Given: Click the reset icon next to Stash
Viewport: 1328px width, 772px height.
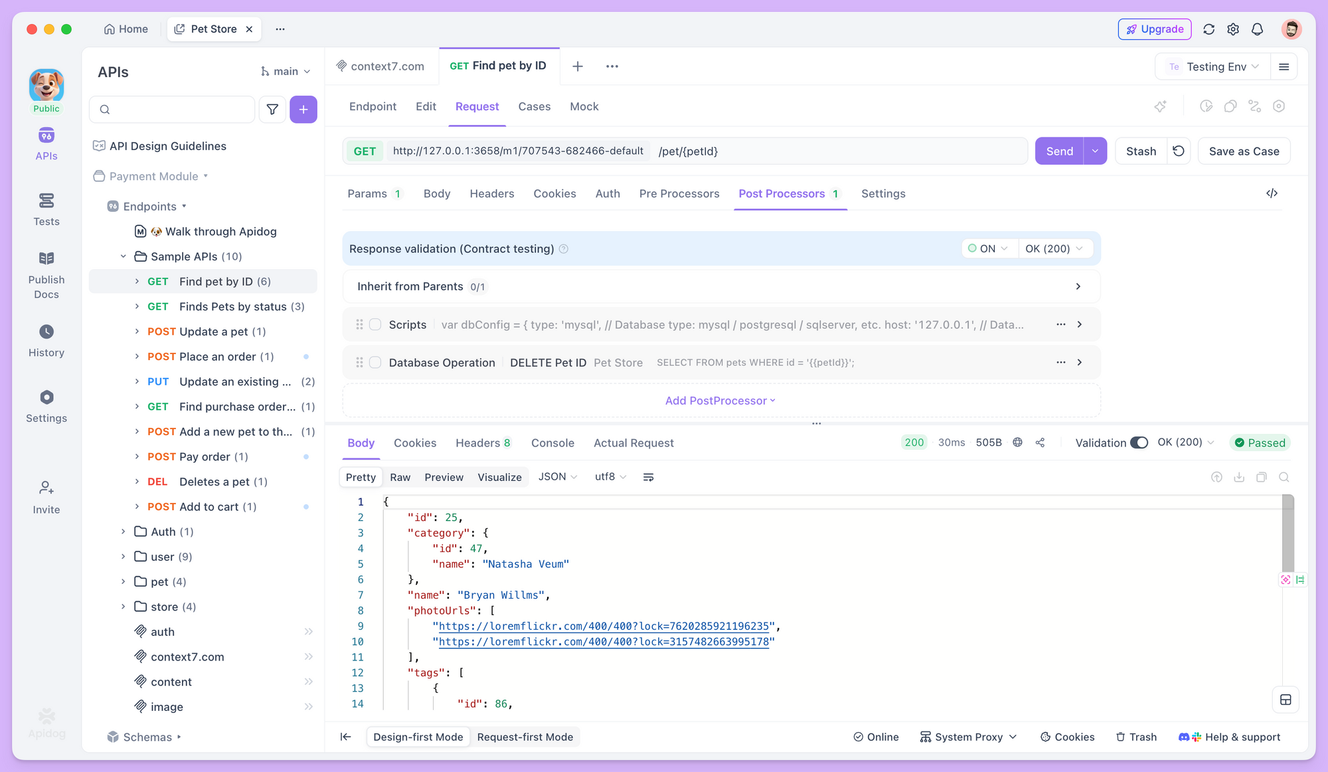Looking at the screenshot, I should tap(1179, 151).
